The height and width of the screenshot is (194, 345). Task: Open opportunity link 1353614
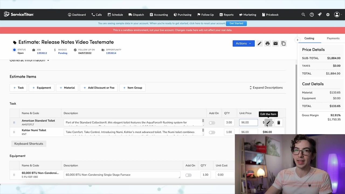point(111,53)
